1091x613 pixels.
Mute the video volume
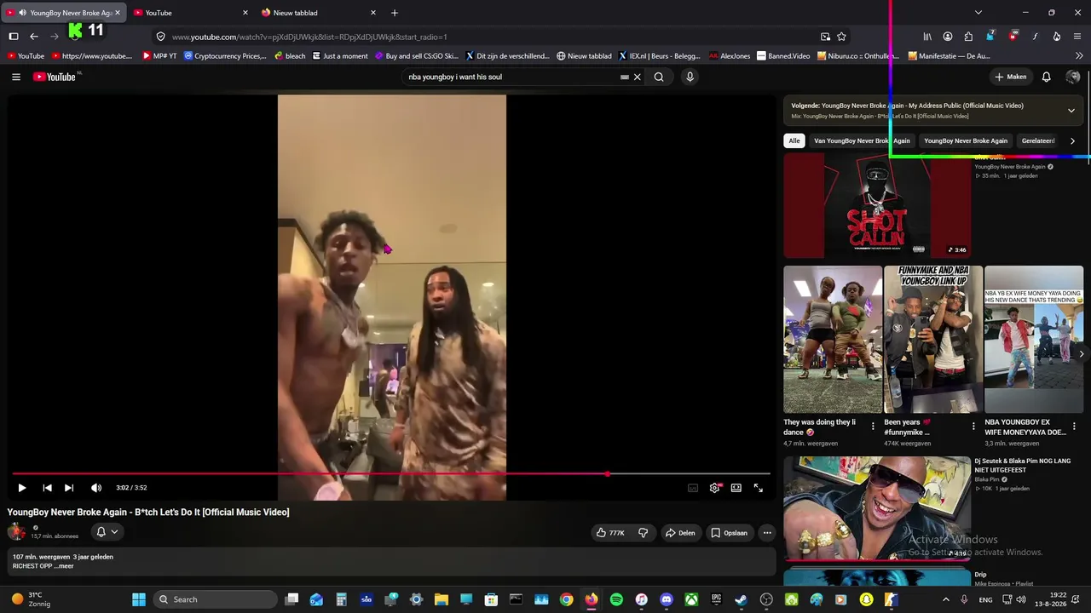click(x=96, y=488)
